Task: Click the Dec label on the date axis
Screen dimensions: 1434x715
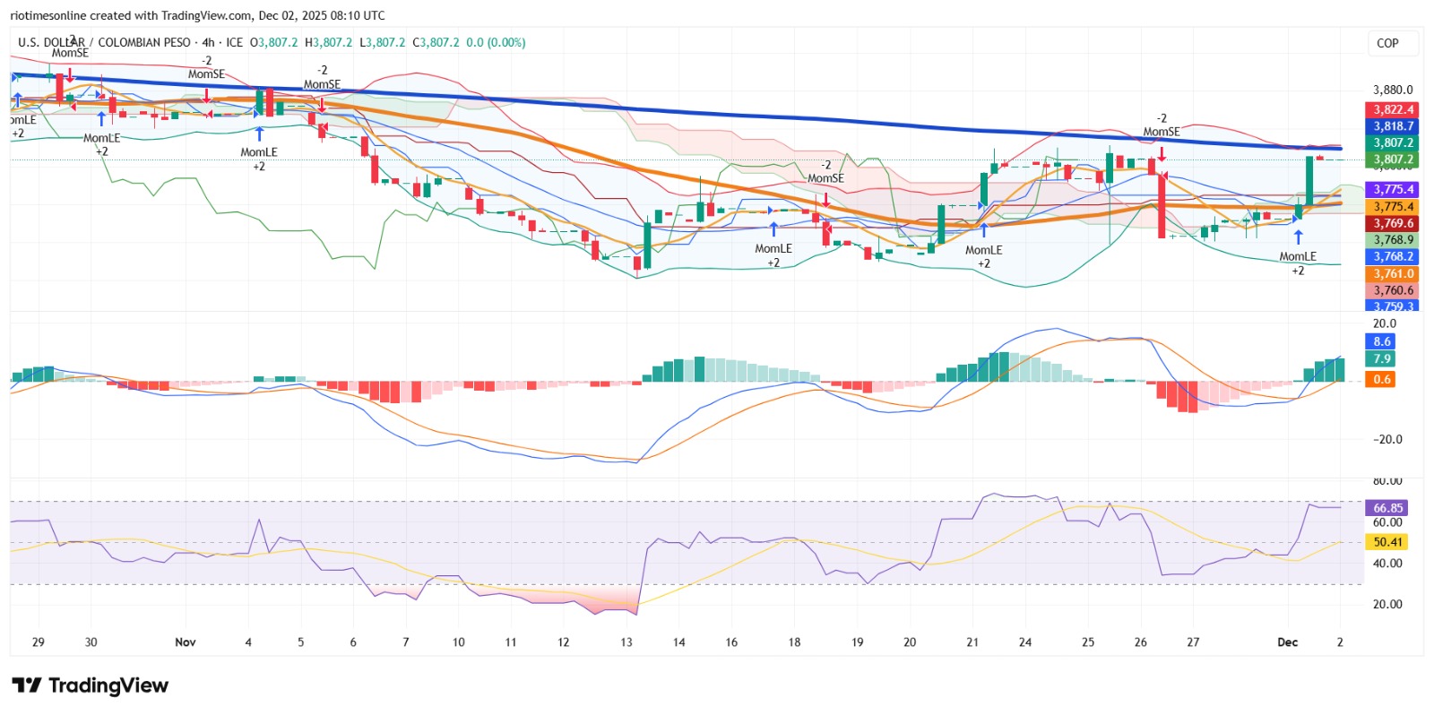Action: point(1287,642)
